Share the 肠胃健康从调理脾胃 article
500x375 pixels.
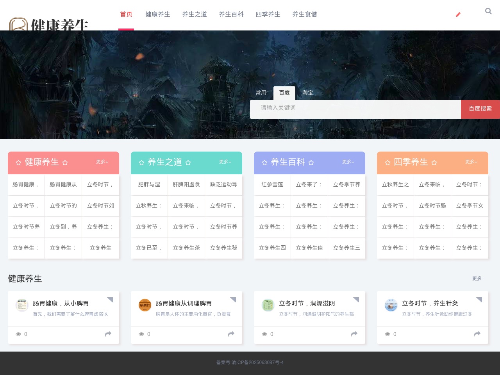231,334
